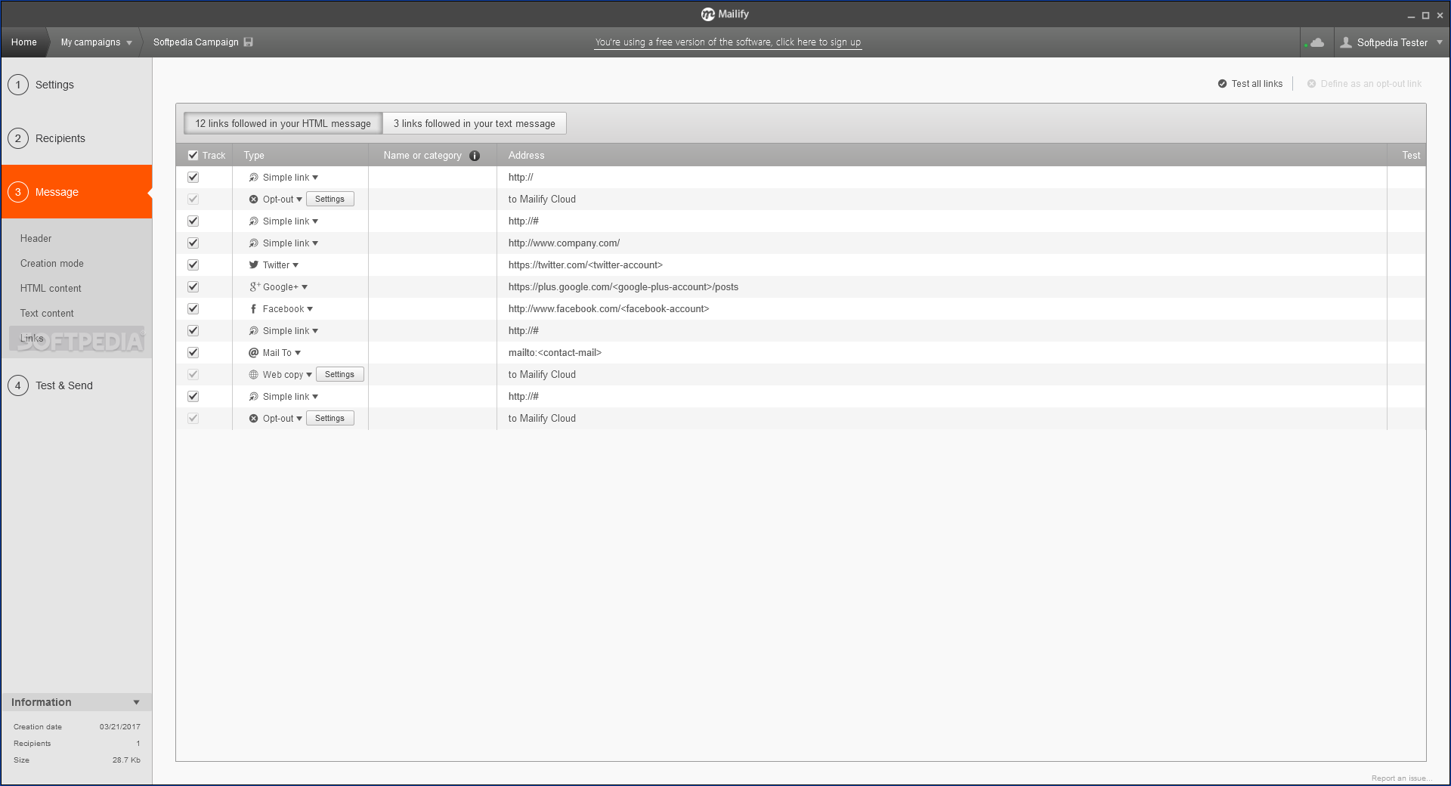1451x786 pixels.
Task: Switch to 3 links followed in text message tab
Action: click(x=474, y=123)
